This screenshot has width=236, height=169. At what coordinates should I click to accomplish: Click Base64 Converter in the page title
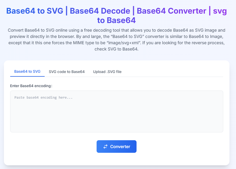coord(172,11)
